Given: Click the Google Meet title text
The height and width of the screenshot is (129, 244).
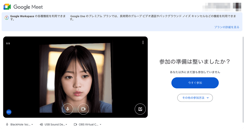Looking at the screenshot, I should point(28,7).
